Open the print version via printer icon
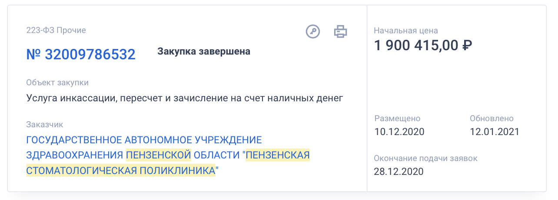Image resolution: width=558 pixels, height=200 pixels. [341, 32]
